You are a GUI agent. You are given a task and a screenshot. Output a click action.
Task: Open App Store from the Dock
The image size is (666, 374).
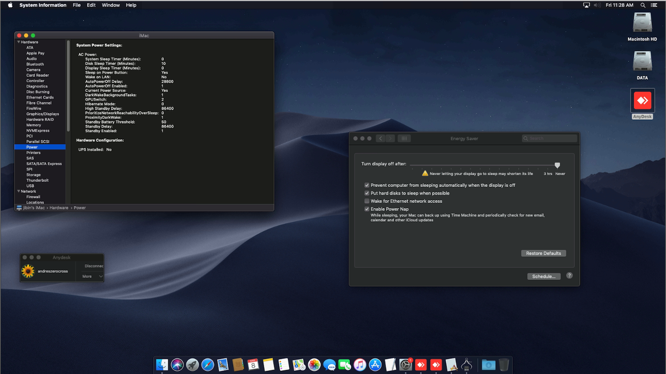pyautogui.click(x=375, y=364)
